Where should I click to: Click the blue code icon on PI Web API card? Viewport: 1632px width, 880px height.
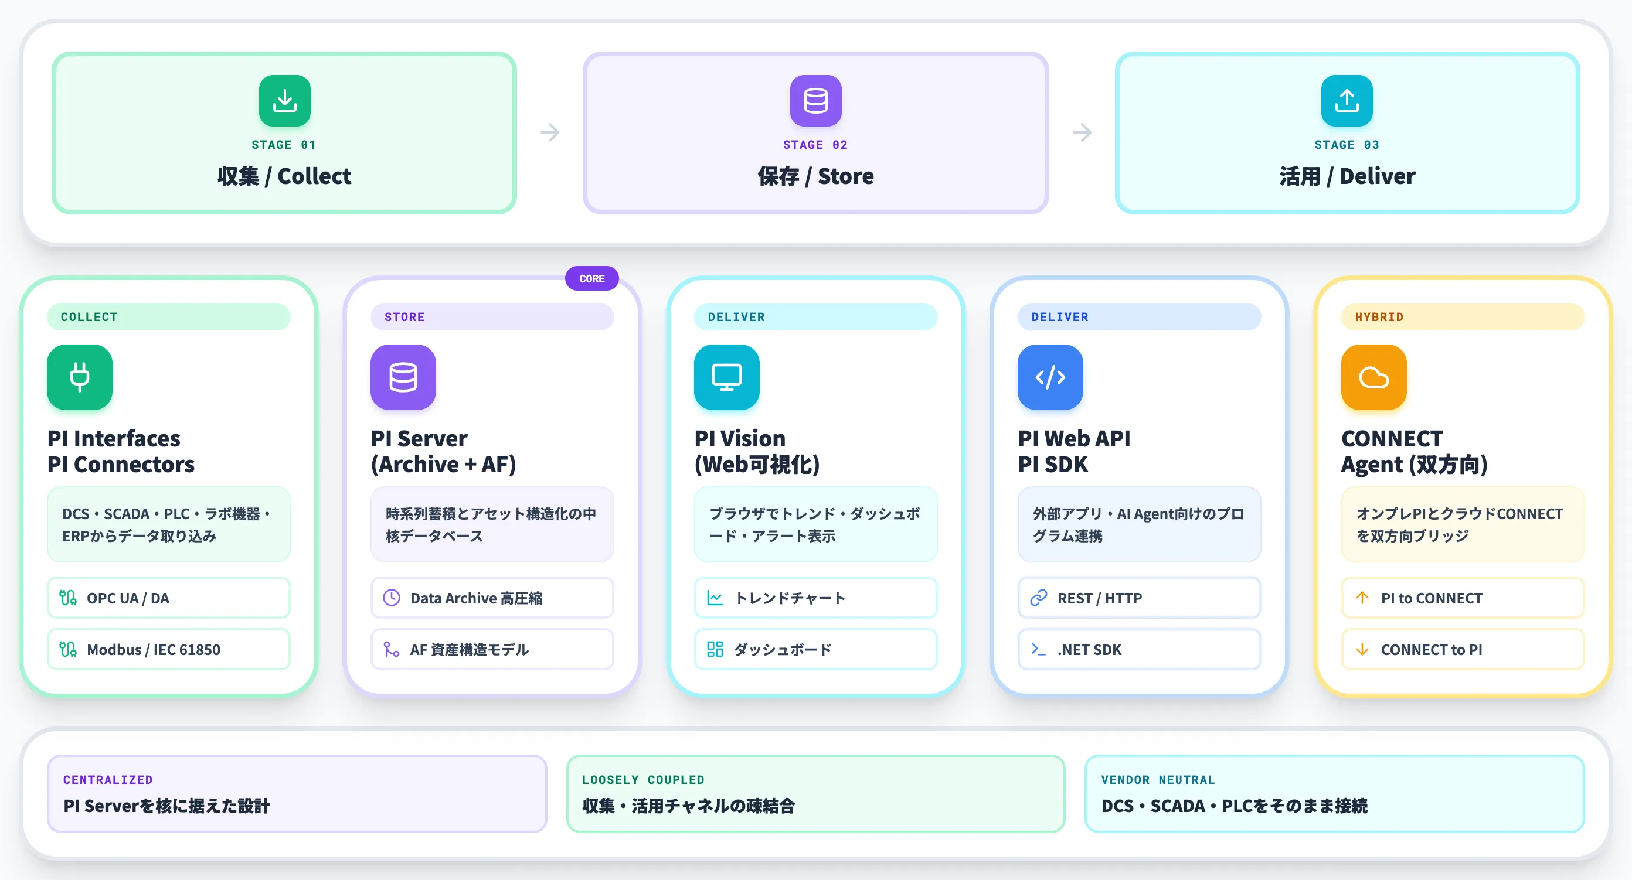(1050, 377)
